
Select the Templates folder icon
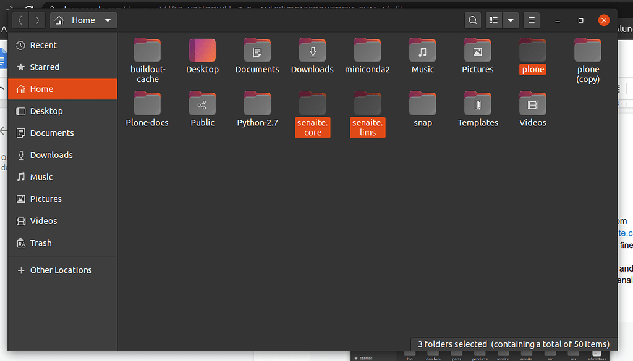pyautogui.click(x=477, y=104)
